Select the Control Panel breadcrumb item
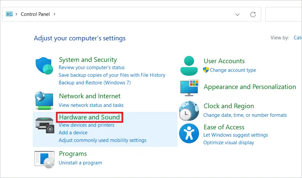 [x=35, y=14]
